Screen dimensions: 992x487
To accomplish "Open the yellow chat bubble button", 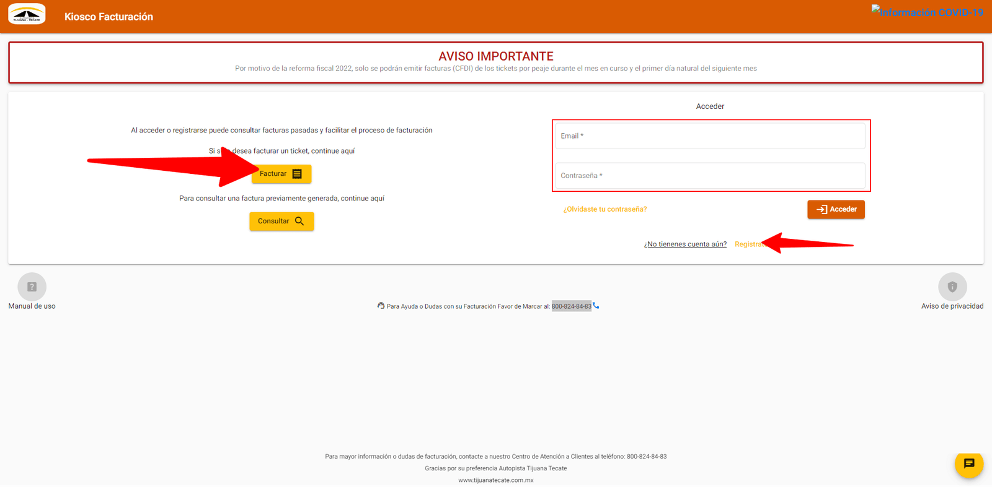I will coord(969,463).
